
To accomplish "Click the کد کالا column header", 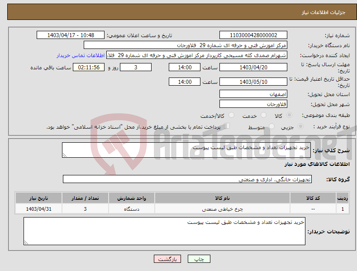I will click(313, 198).
